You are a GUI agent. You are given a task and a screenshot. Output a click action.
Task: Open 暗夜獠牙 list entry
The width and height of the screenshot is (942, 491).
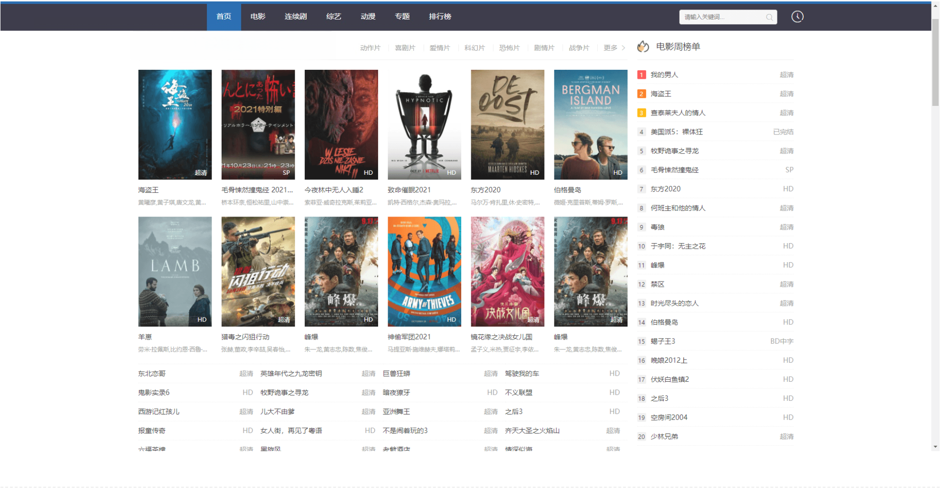tap(396, 393)
